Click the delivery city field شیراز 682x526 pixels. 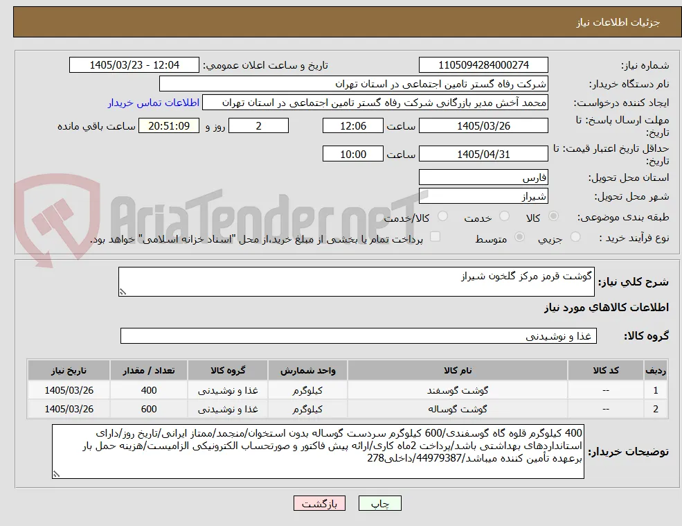click(483, 196)
